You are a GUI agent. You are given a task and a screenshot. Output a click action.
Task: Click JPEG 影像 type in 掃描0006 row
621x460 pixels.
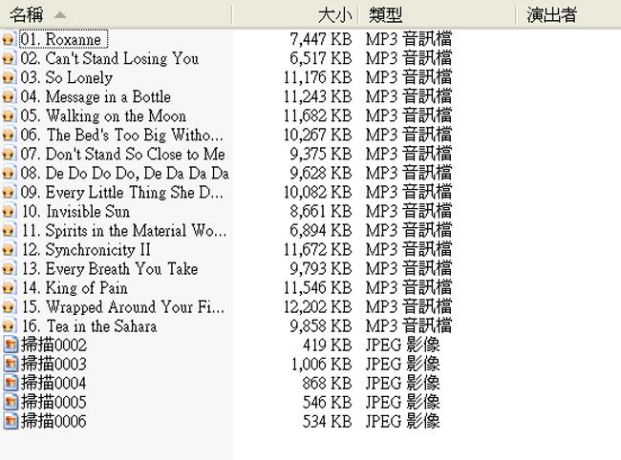(x=402, y=421)
